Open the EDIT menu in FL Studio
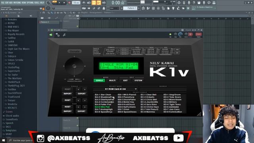 tap(7, 3)
